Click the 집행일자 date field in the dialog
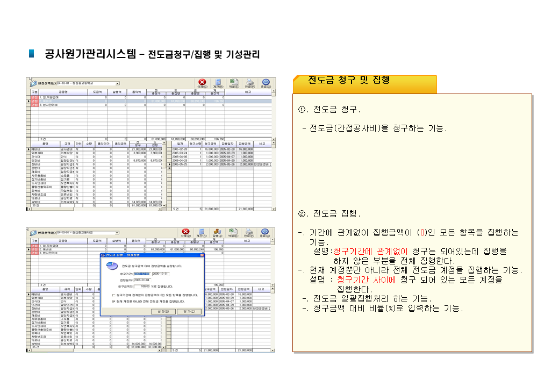The image size is (559, 387). (x=142, y=280)
